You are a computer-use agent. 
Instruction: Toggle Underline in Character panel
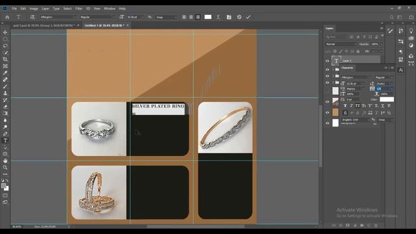tap(383, 106)
